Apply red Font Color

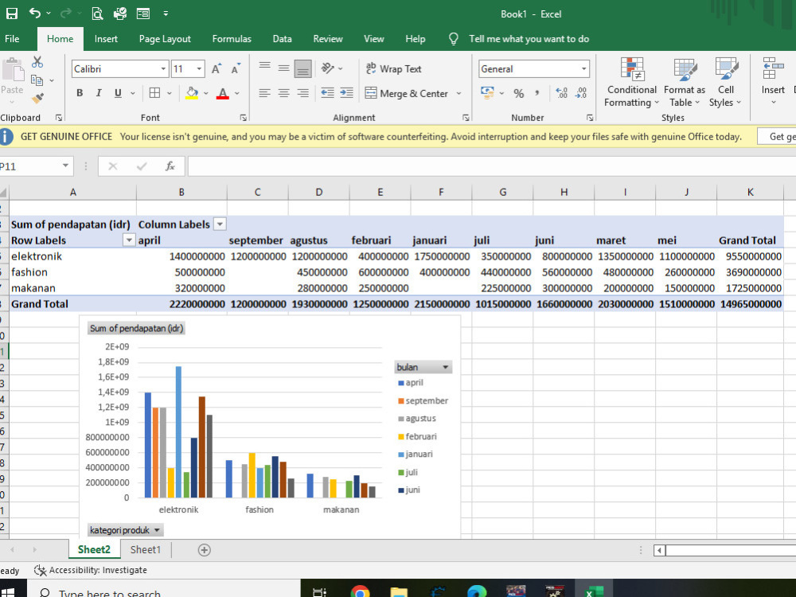pos(222,93)
